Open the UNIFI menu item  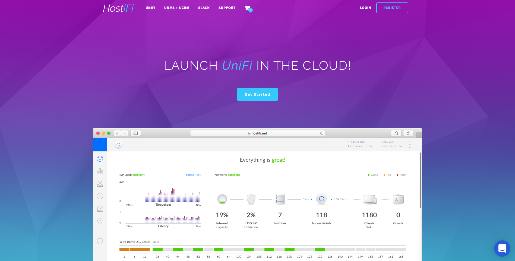click(150, 8)
